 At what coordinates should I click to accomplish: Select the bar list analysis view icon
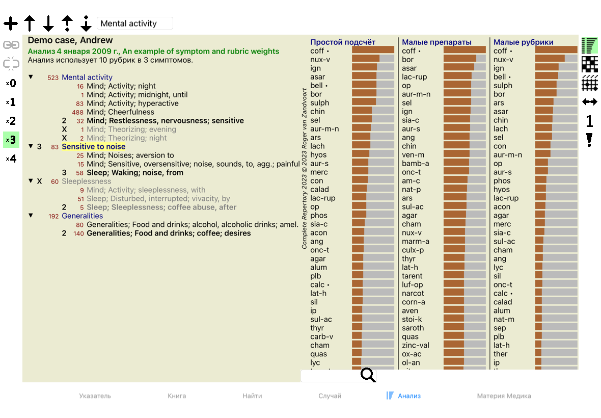click(x=589, y=45)
